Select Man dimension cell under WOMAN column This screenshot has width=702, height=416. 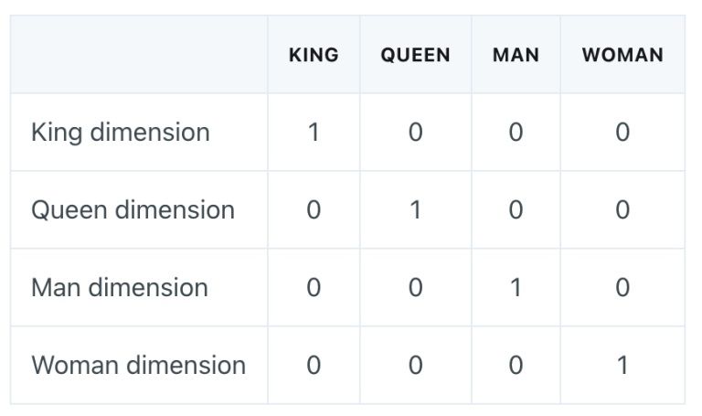tap(622, 288)
